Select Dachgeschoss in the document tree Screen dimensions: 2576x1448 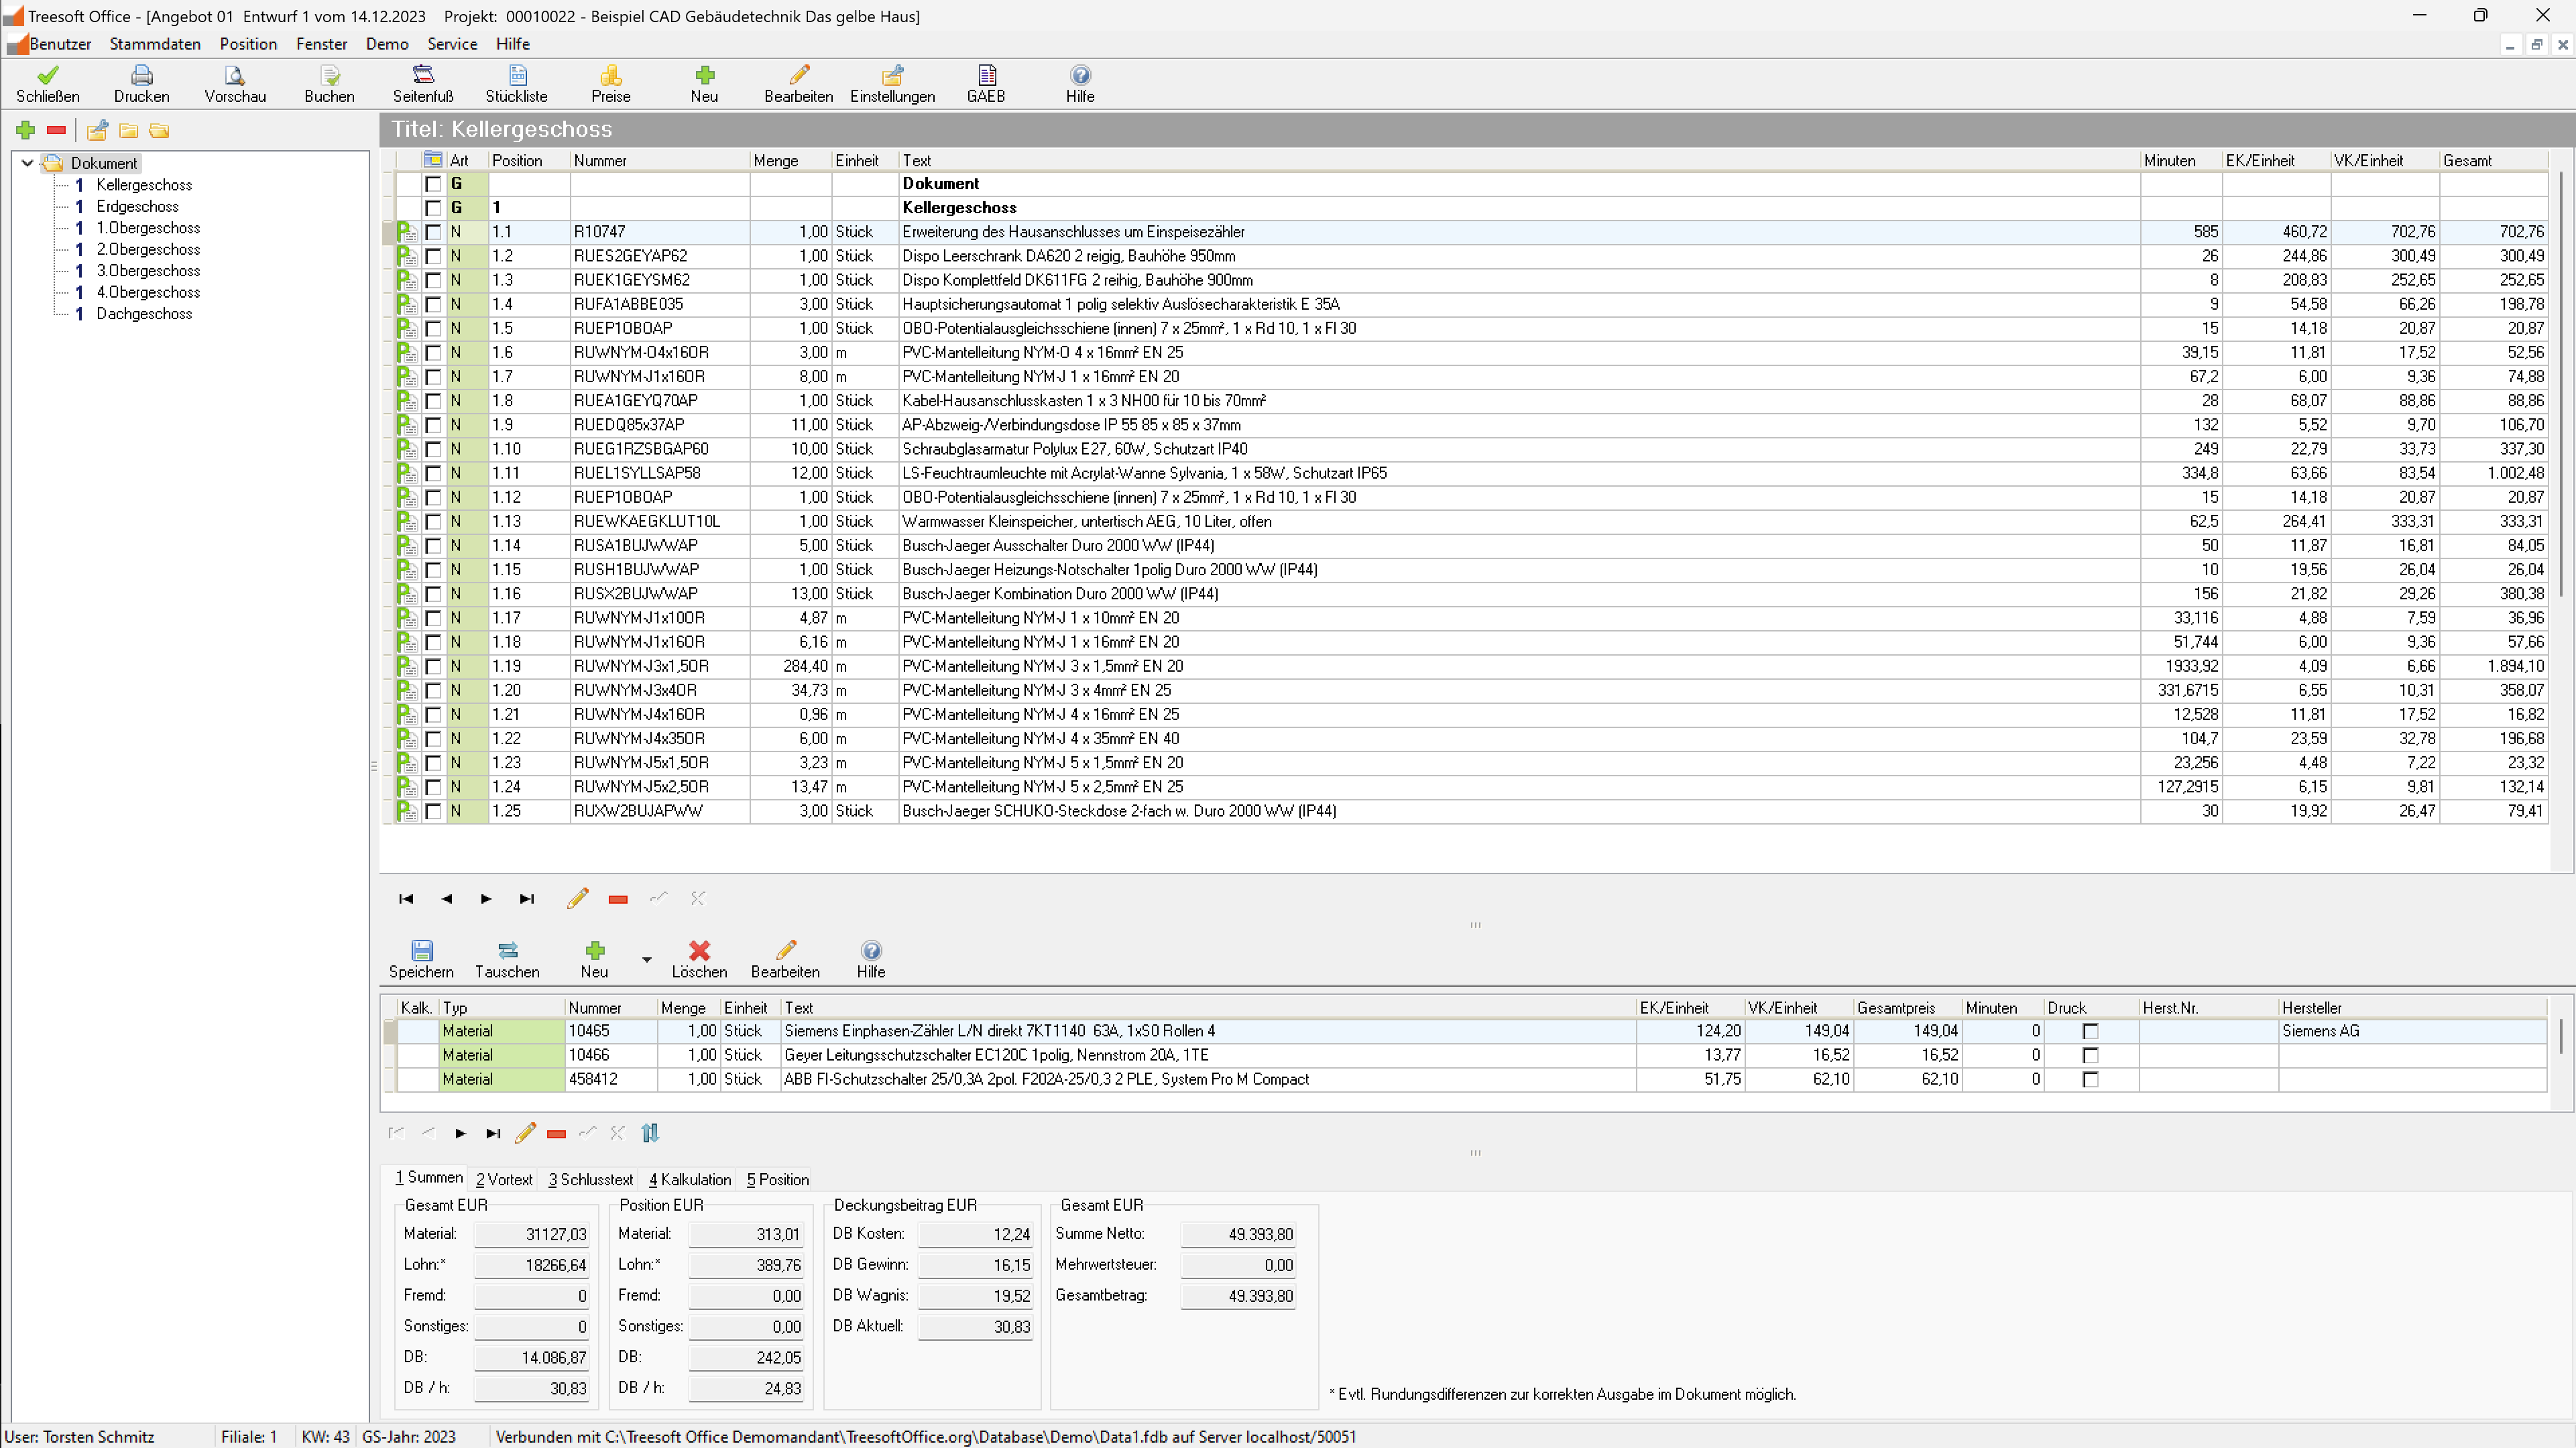(x=144, y=314)
